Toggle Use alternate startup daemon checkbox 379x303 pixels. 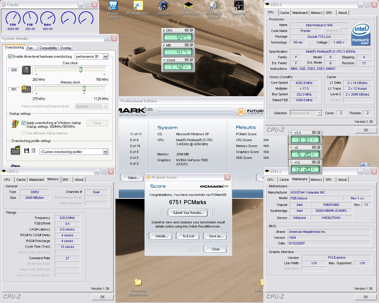[24, 133]
